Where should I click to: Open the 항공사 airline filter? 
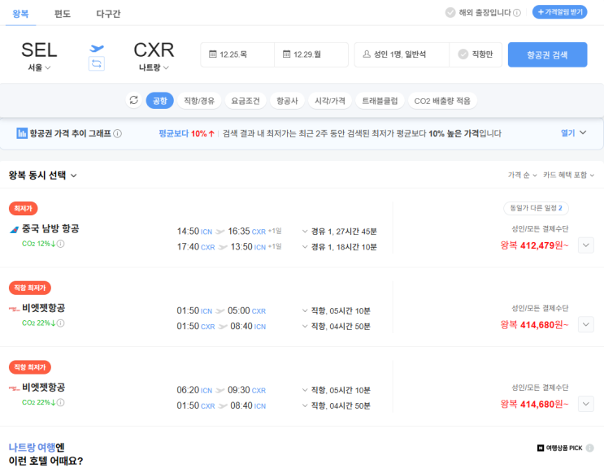(x=287, y=101)
